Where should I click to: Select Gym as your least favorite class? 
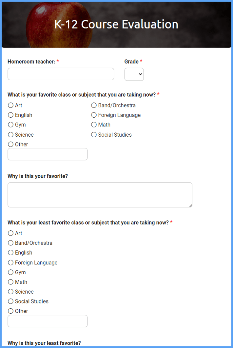[x=10, y=272]
